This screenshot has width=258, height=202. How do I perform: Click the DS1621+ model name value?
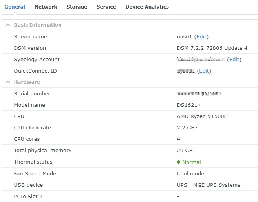point(190,105)
